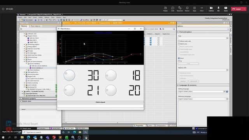Toggle first checkbox in Visible column
This screenshot has width=249, height=140.
151,38
